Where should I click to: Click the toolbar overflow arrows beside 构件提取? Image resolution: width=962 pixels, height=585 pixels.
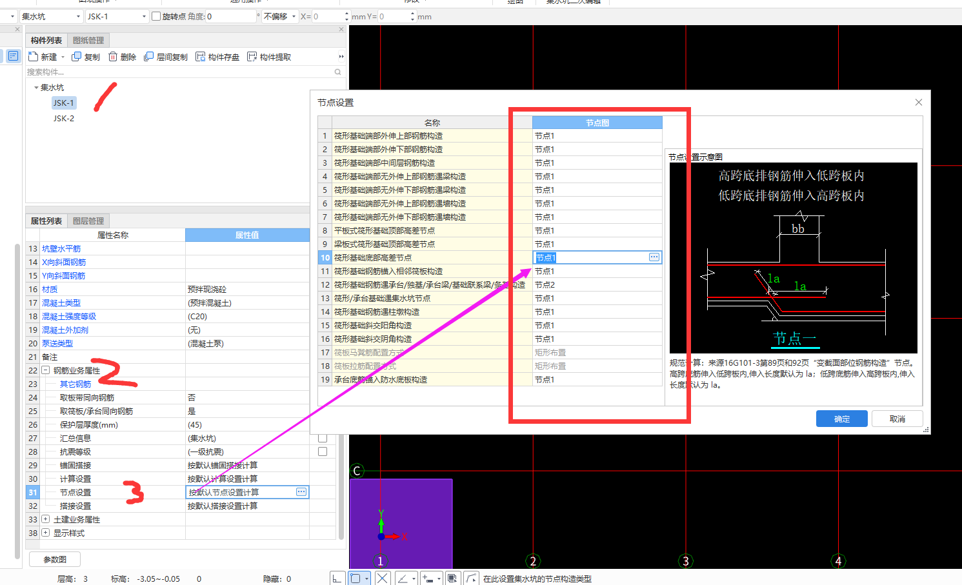(x=341, y=57)
